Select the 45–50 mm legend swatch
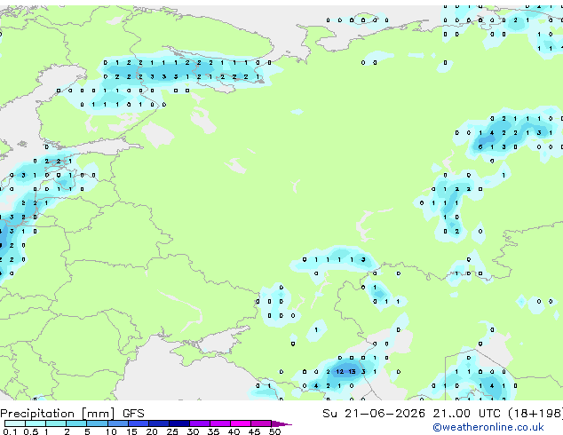563x435 pixels. tap(261, 423)
